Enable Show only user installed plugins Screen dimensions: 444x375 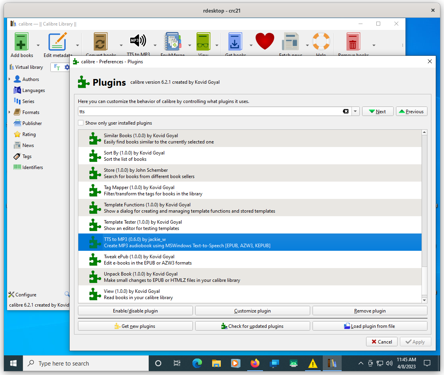tap(81, 123)
